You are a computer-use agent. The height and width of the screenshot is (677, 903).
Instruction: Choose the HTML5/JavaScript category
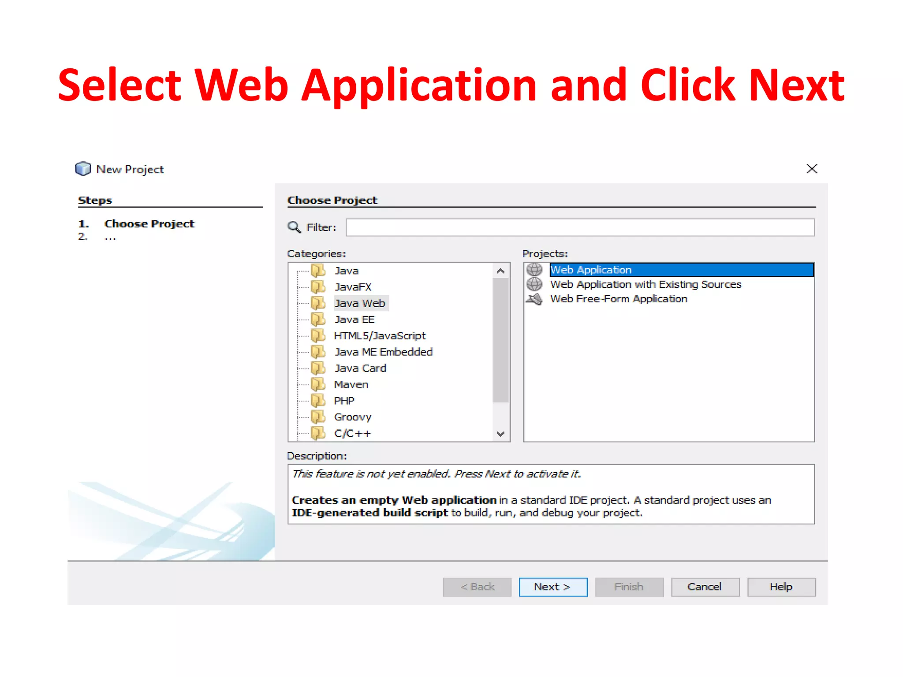[380, 336]
